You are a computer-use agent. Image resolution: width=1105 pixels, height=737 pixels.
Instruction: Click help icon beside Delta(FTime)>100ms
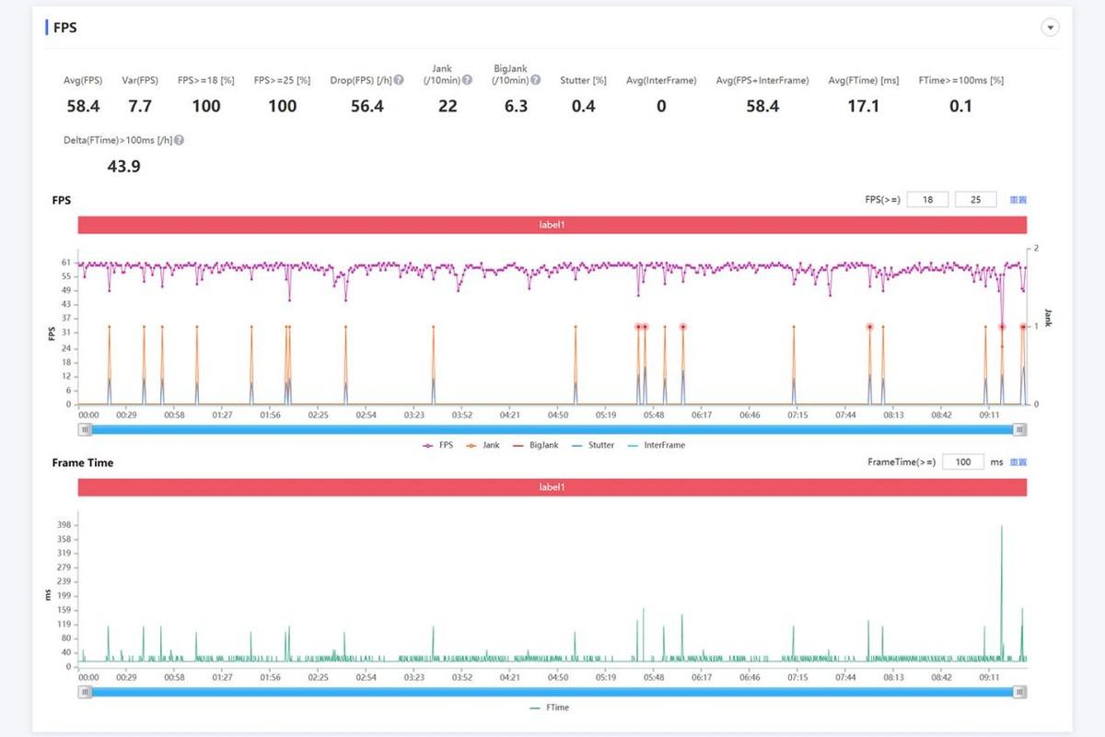(179, 140)
